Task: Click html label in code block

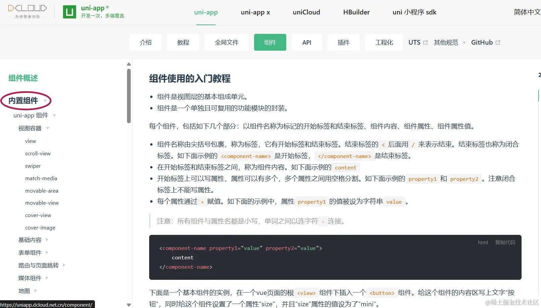Action: click(x=483, y=242)
